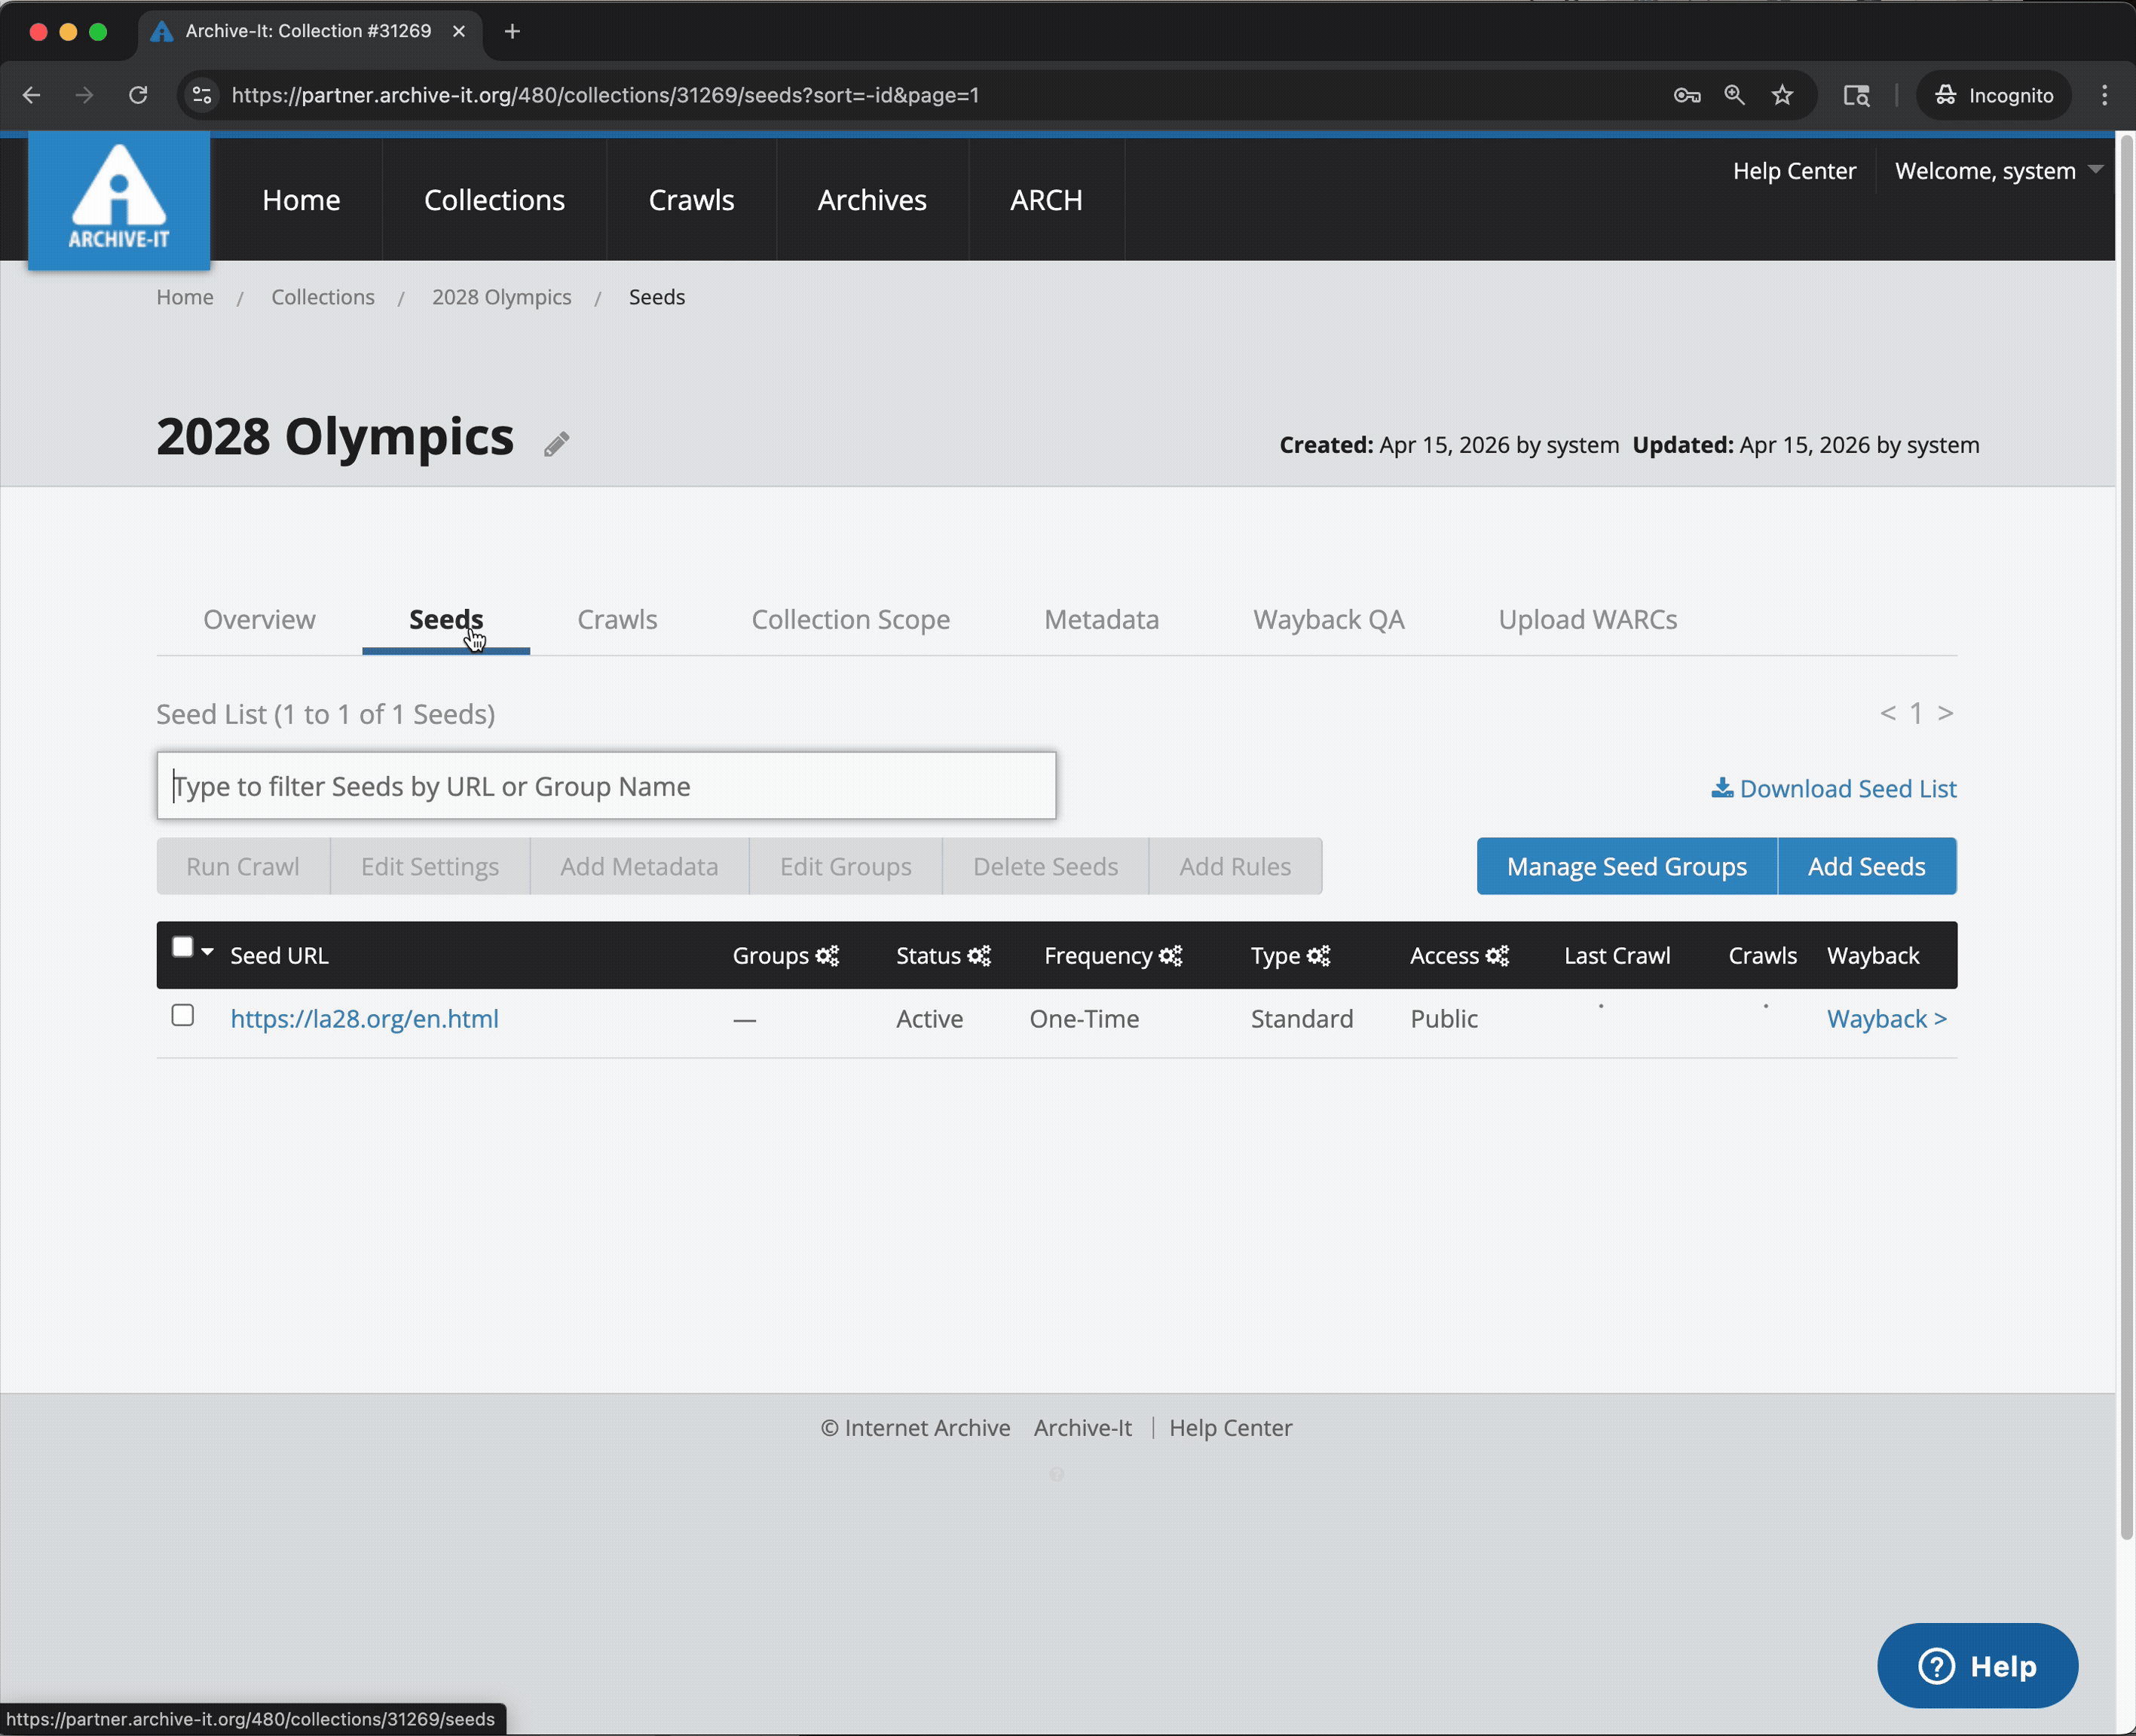Click Incognito indicator
Image resolution: width=2136 pixels, height=1736 pixels.
(1993, 95)
